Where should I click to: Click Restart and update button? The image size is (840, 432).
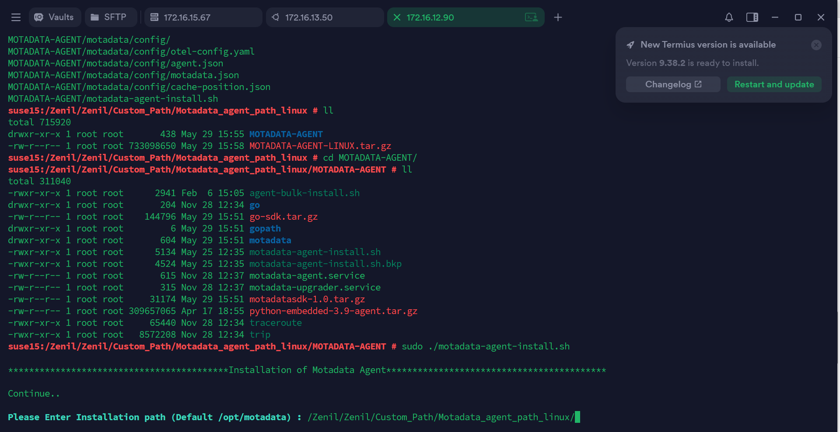(774, 84)
